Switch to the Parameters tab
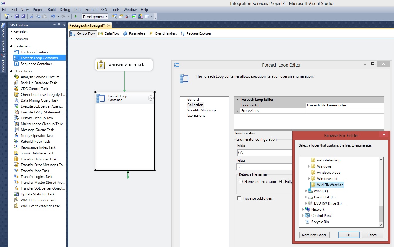This screenshot has width=394, height=247. (x=134, y=33)
